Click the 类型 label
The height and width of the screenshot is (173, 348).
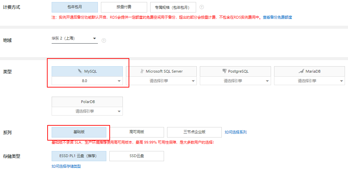[x=7, y=72]
